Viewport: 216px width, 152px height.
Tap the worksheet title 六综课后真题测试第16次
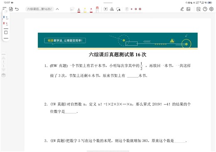tap(118, 55)
